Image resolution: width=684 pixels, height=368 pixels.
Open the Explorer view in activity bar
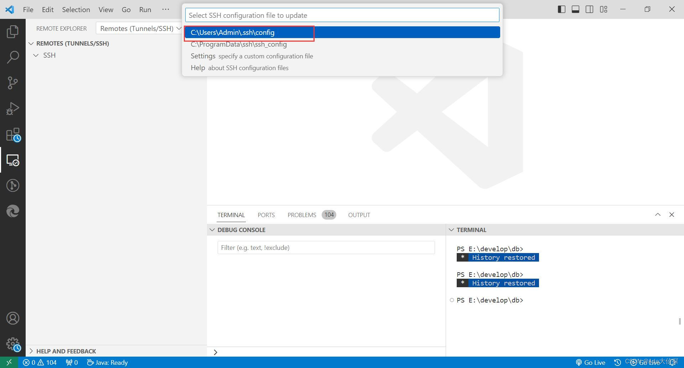tap(13, 31)
